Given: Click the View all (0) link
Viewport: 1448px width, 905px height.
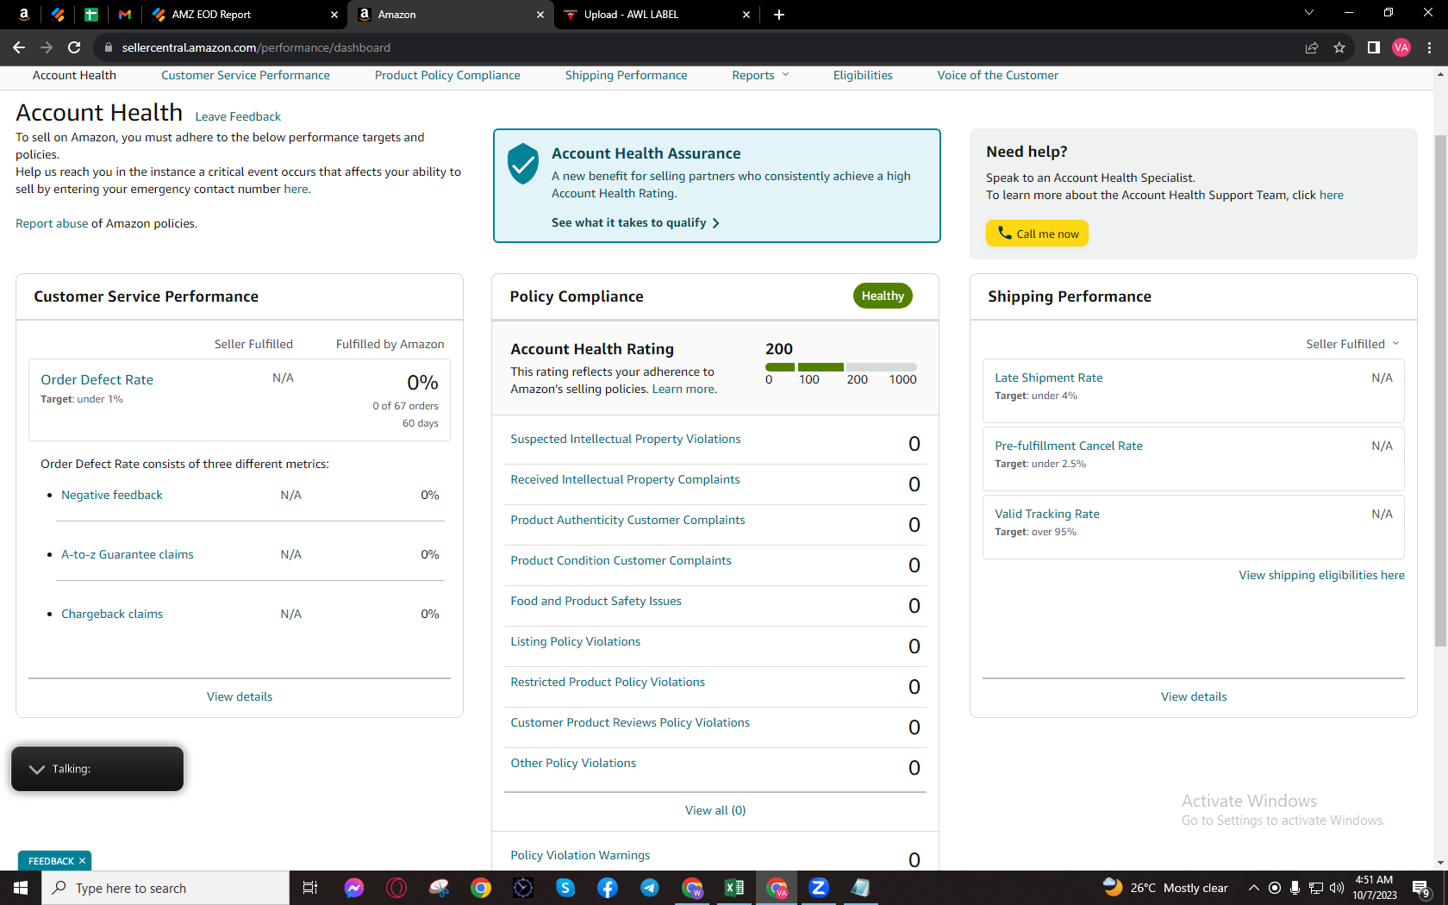Looking at the screenshot, I should [715, 810].
